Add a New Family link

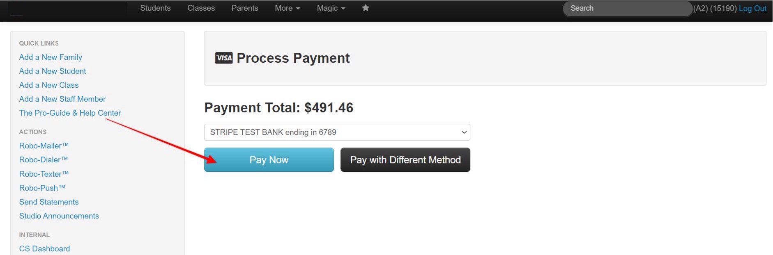[x=51, y=57]
